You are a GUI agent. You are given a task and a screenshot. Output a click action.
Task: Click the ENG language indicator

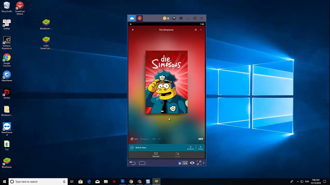coord(307,182)
